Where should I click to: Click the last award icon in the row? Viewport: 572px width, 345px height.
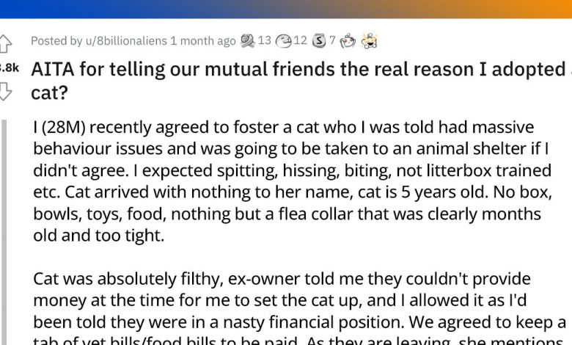(x=370, y=41)
